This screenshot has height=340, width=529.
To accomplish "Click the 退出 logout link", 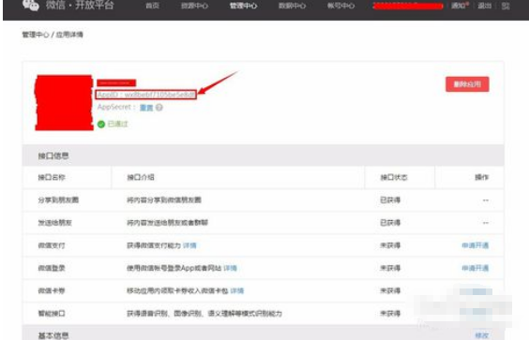I will click(x=485, y=6).
